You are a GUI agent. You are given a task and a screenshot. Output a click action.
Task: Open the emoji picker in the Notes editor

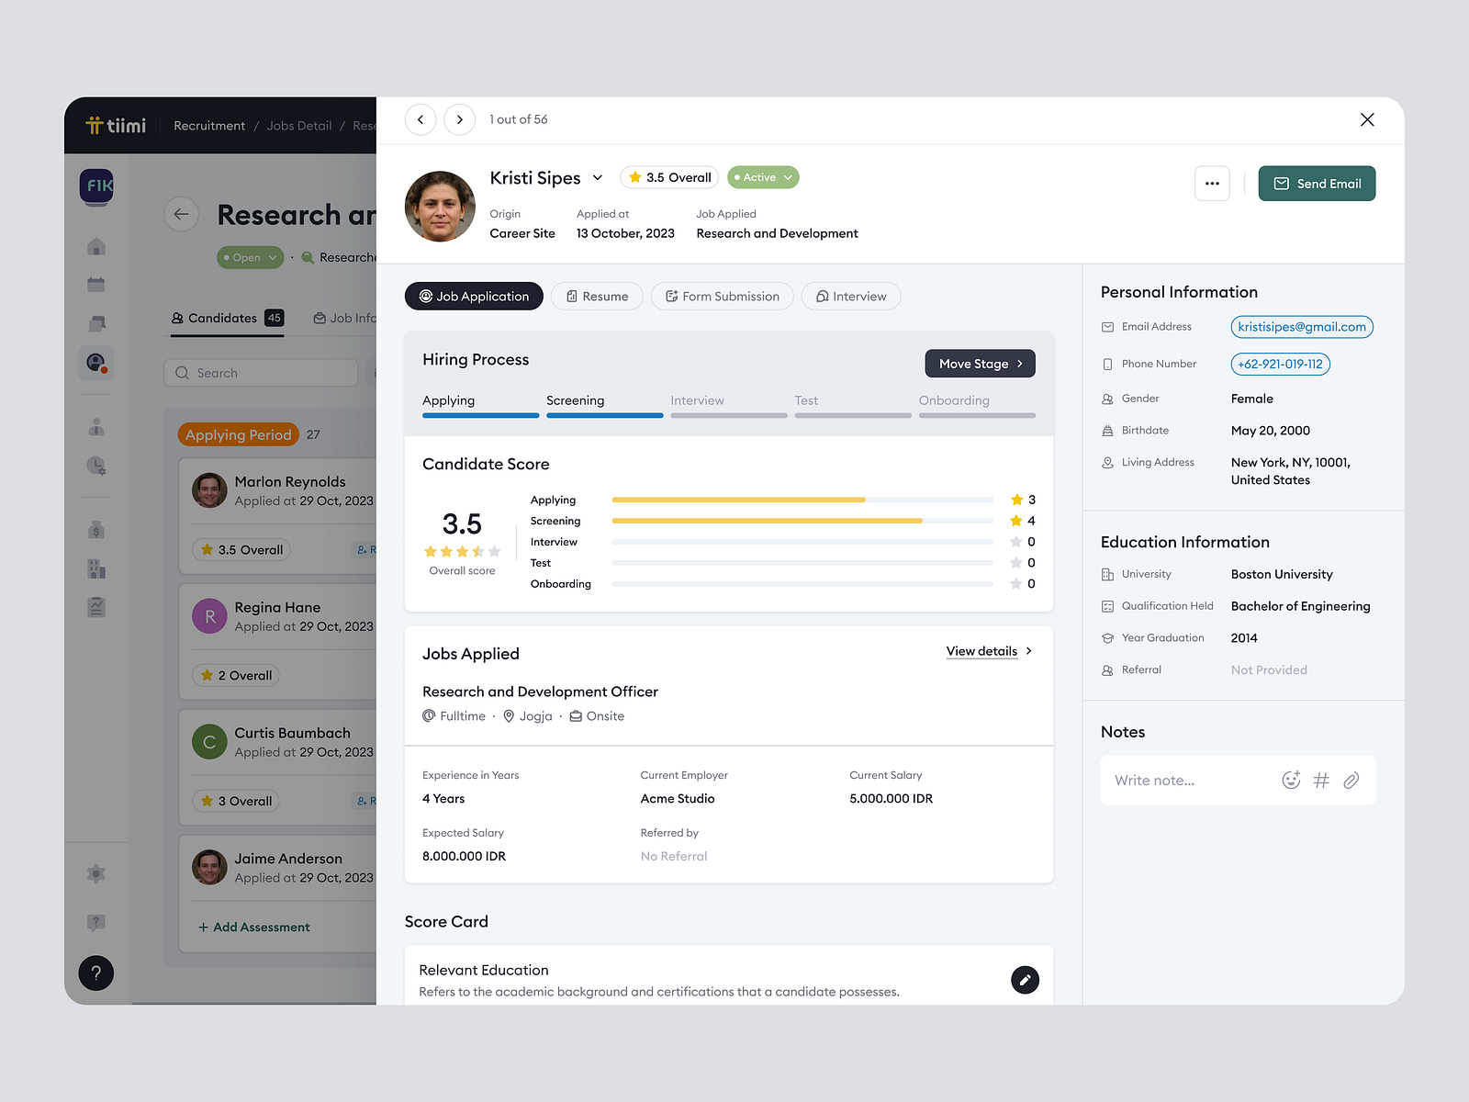coord(1292,780)
